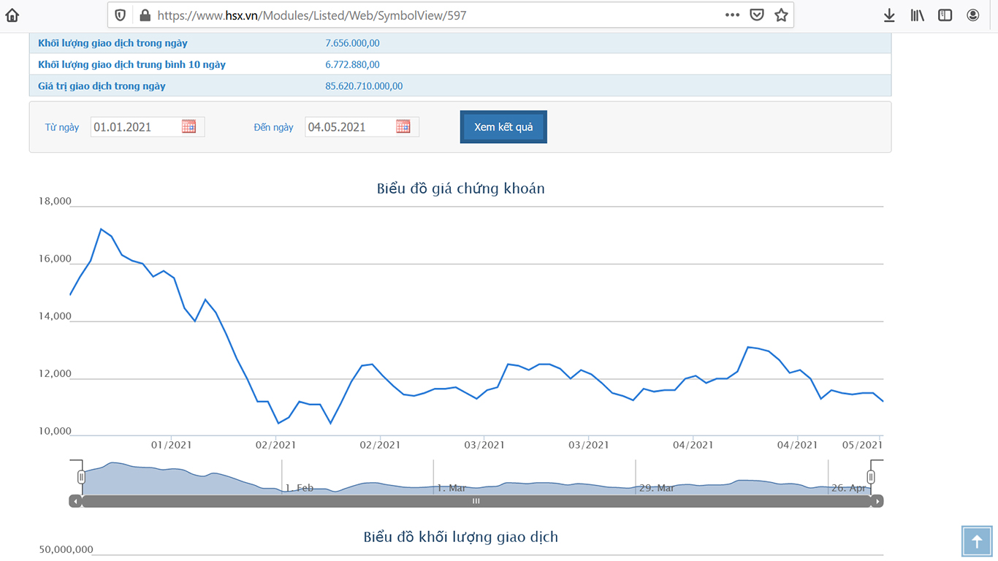Open calendar picker for Từ ngày

click(188, 126)
